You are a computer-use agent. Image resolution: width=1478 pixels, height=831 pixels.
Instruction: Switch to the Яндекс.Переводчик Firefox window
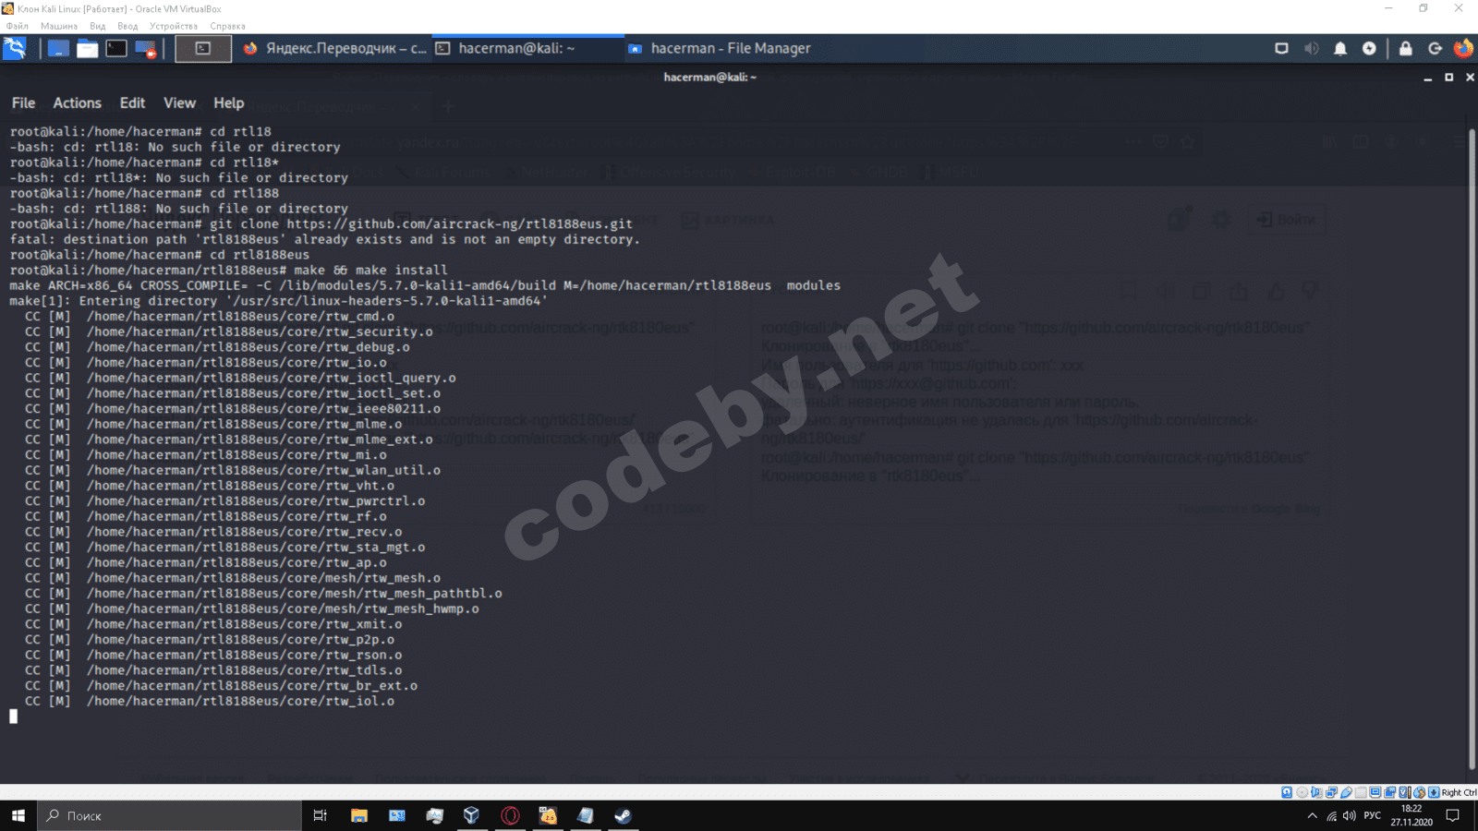[x=335, y=48]
